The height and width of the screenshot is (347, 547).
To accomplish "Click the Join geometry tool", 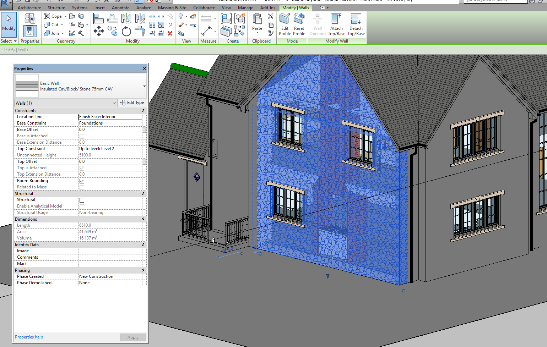I will click(52, 33).
